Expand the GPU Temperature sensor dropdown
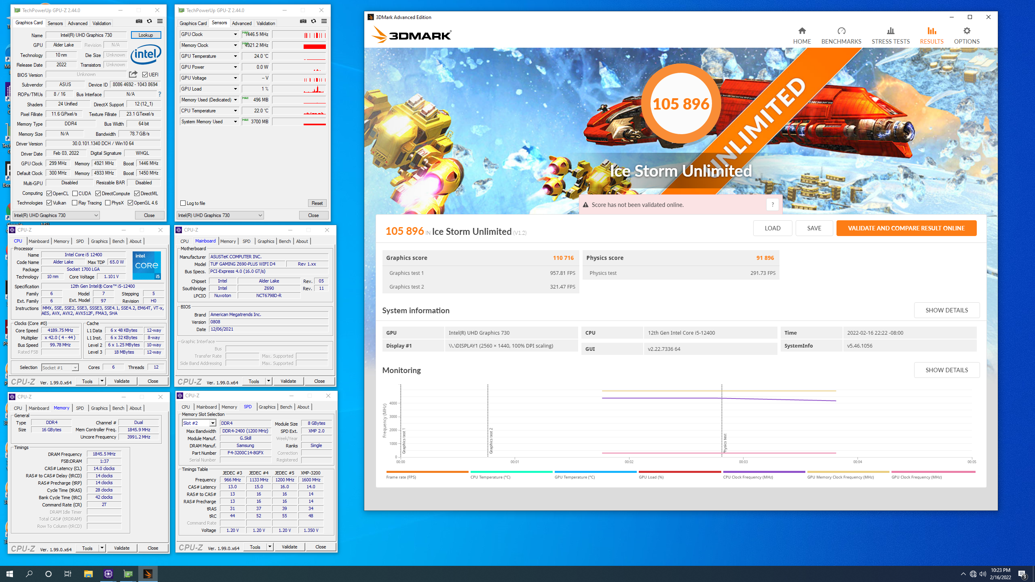1035x582 pixels. [235, 56]
